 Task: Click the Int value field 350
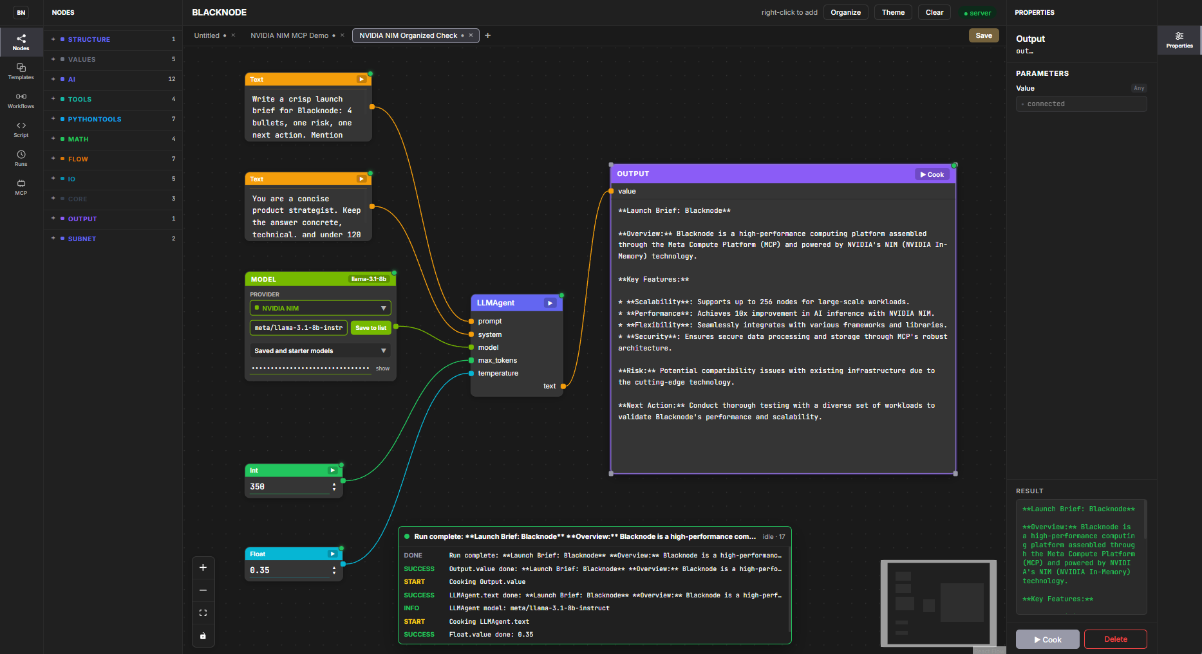pos(289,487)
